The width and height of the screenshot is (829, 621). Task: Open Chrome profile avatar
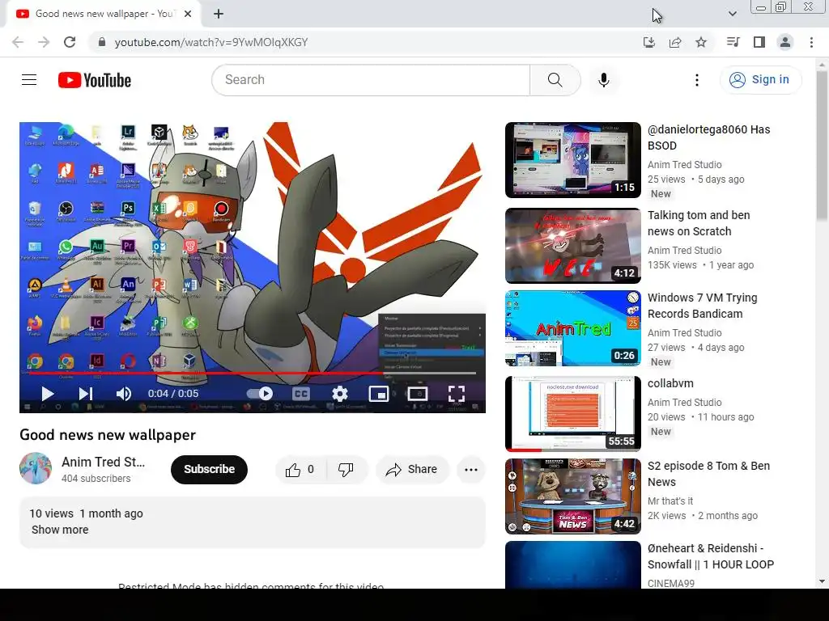tap(785, 42)
